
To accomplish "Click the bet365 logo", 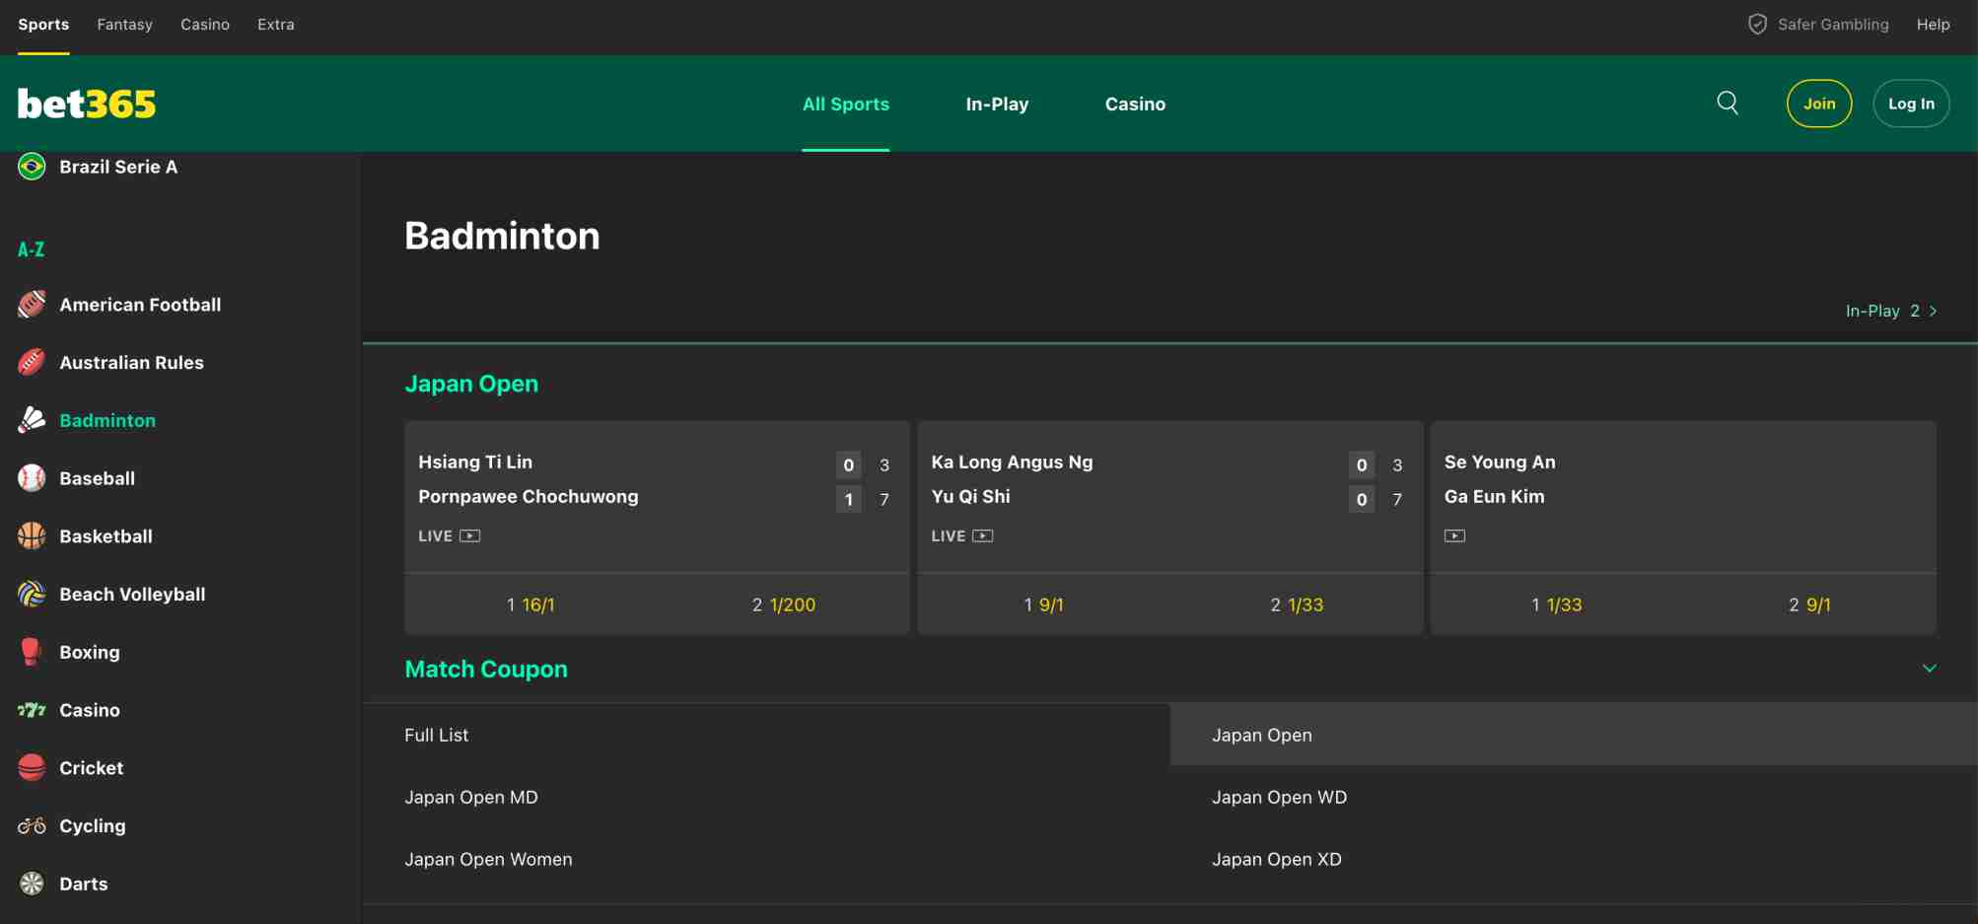I will (87, 104).
